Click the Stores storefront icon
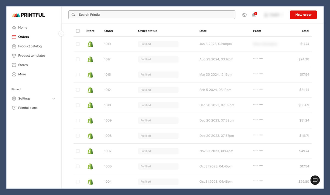The image size is (330, 195). (14, 65)
